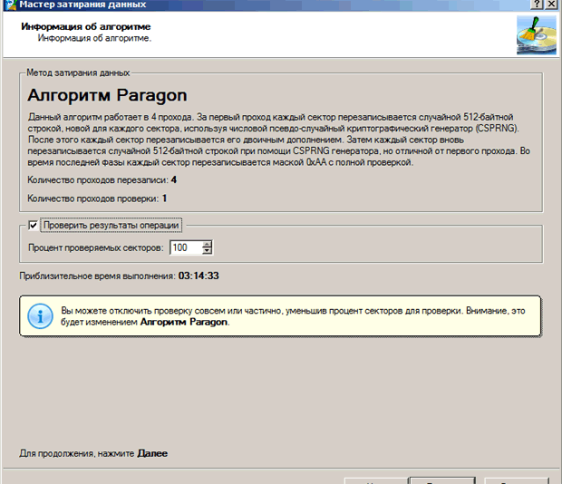
Task: Click the Процент проверяемых секторов label
Action: (x=96, y=248)
